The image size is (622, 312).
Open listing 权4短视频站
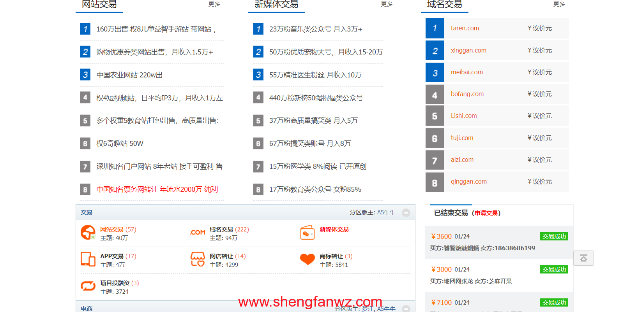pyautogui.click(x=160, y=98)
